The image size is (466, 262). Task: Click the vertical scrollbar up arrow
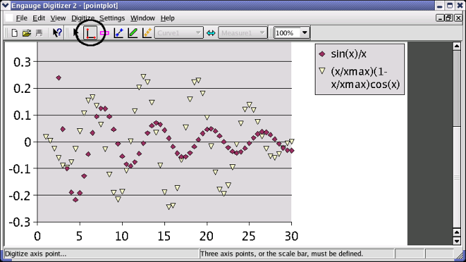(x=456, y=46)
